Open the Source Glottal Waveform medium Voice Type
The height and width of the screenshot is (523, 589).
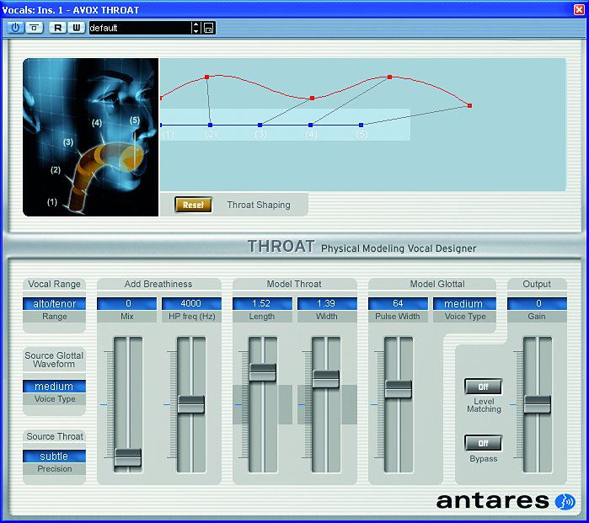(x=55, y=386)
